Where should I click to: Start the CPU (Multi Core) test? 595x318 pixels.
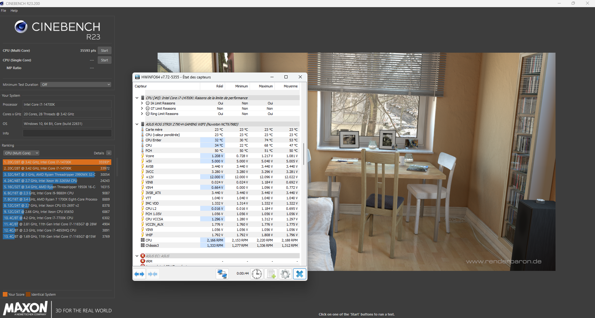tap(104, 51)
